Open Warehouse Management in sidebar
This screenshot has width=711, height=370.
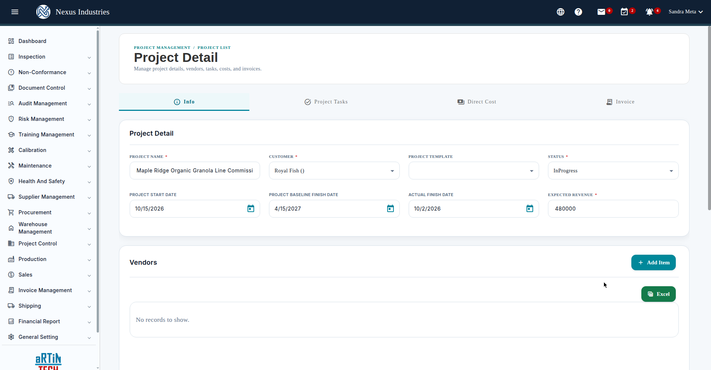(x=35, y=228)
